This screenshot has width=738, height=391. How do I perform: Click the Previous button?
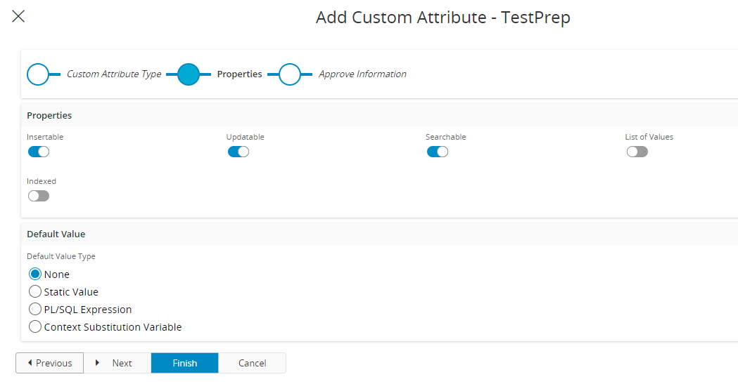coord(49,363)
